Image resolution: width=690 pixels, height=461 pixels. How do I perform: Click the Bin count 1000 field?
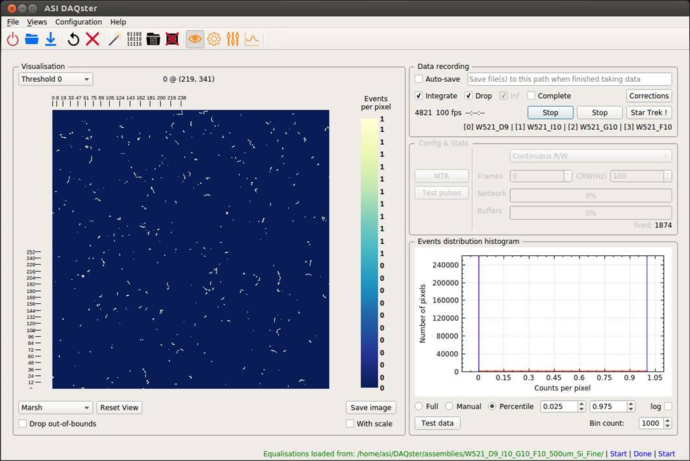pos(651,423)
